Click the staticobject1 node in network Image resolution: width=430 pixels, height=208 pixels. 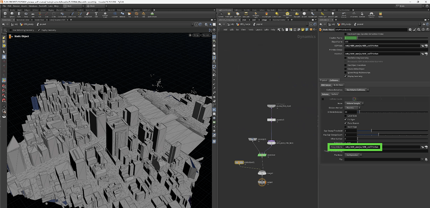pyautogui.click(x=239, y=163)
